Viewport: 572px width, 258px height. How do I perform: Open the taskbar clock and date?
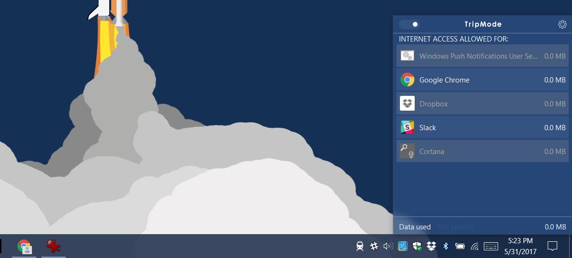tap(521, 246)
